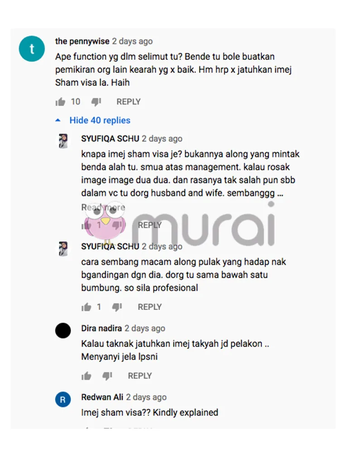348x464 pixels.
Task: Like SYUFIQA SCHU's second reply
Action: click(87, 307)
